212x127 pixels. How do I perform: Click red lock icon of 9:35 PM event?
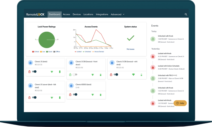click(153, 56)
